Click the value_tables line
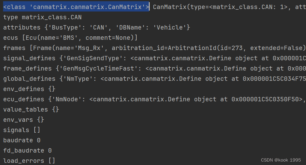The width and height of the screenshot is (306, 165). (31, 110)
